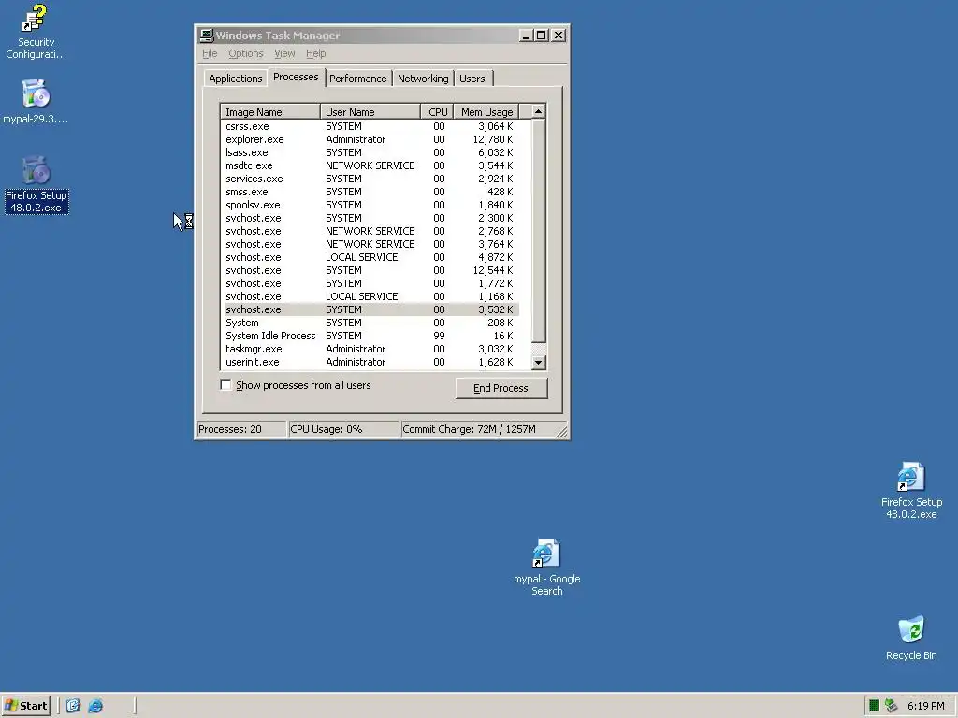Open the View menu
The height and width of the screenshot is (718, 958).
click(x=284, y=53)
